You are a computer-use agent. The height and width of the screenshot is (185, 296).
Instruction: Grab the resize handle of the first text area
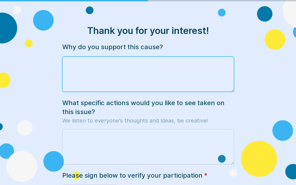pos(232,90)
